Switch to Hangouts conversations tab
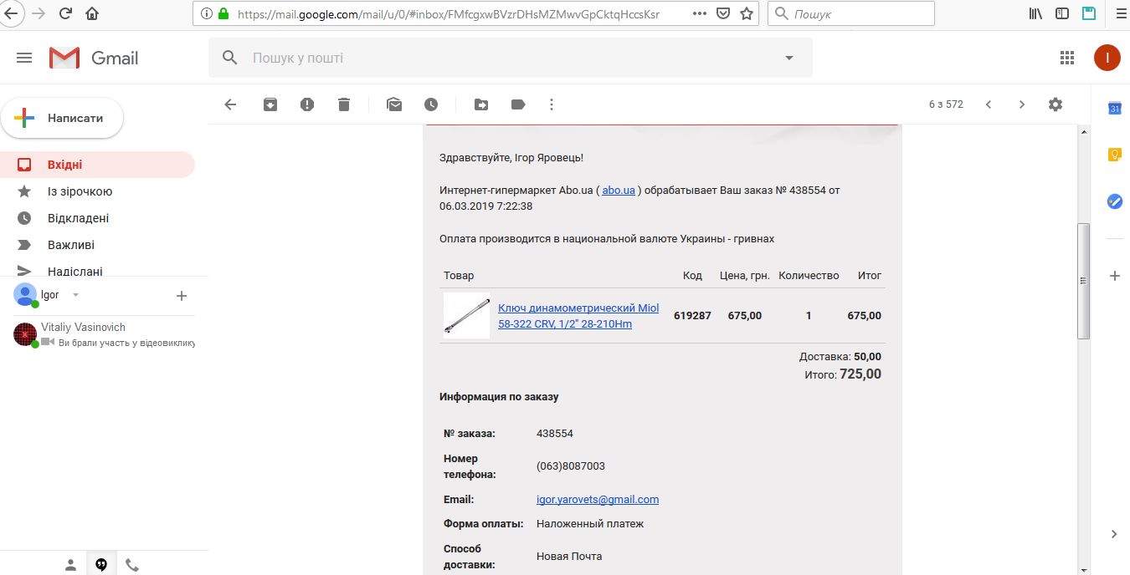Viewport: 1130px width, 575px height. (x=101, y=565)
